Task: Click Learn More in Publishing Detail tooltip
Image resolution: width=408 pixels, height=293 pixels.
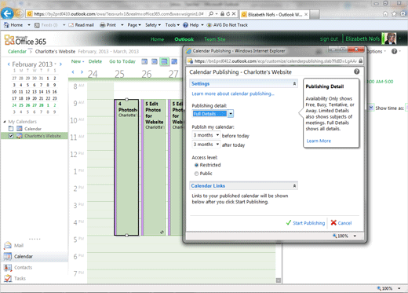Action: (x=319, y=141)
